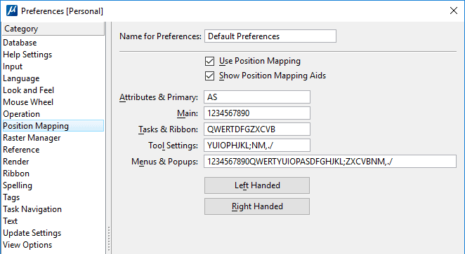Click the Left Handed button

(257, 185)
